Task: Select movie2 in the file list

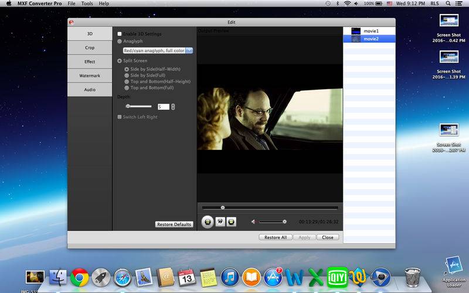Action: tap(369, 39)
